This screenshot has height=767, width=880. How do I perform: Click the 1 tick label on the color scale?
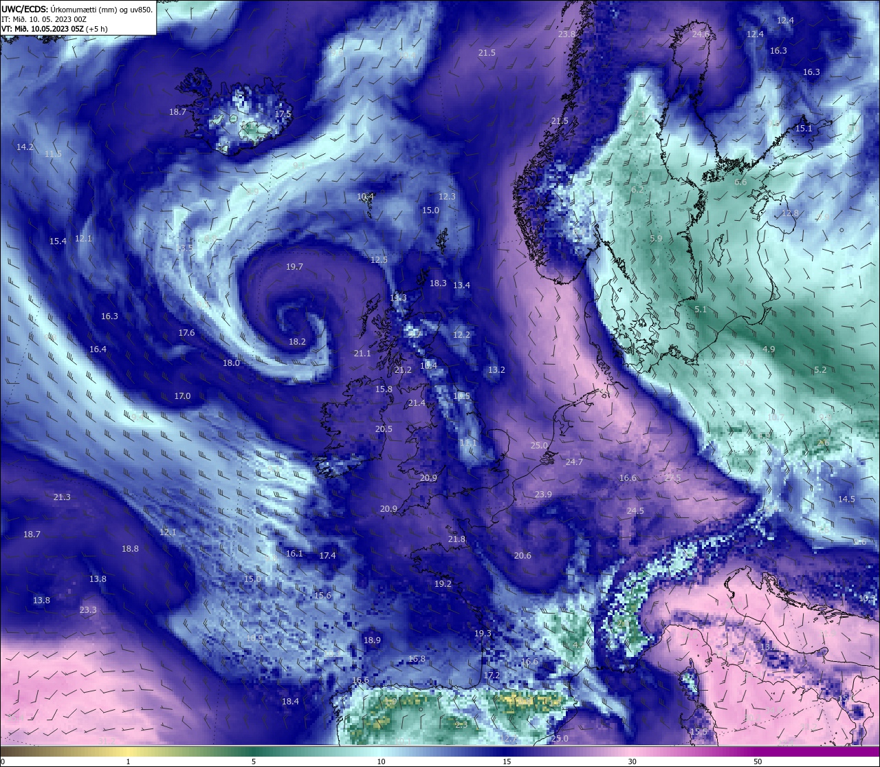click(x=129, y=761)
